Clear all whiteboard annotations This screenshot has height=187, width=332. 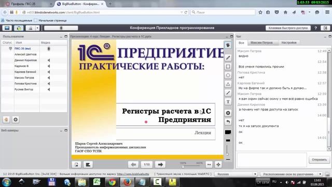pos(228,113)
